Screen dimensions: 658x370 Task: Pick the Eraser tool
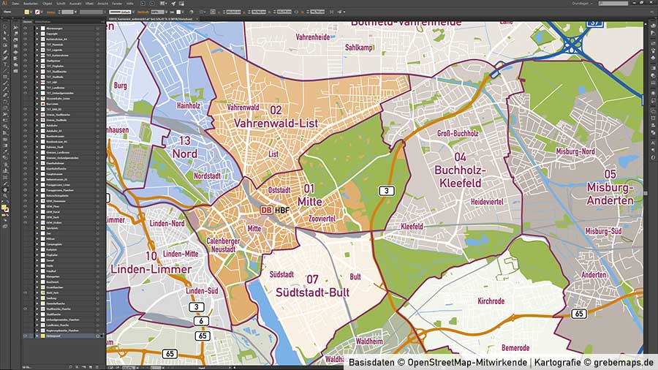(x=5, y=95)
